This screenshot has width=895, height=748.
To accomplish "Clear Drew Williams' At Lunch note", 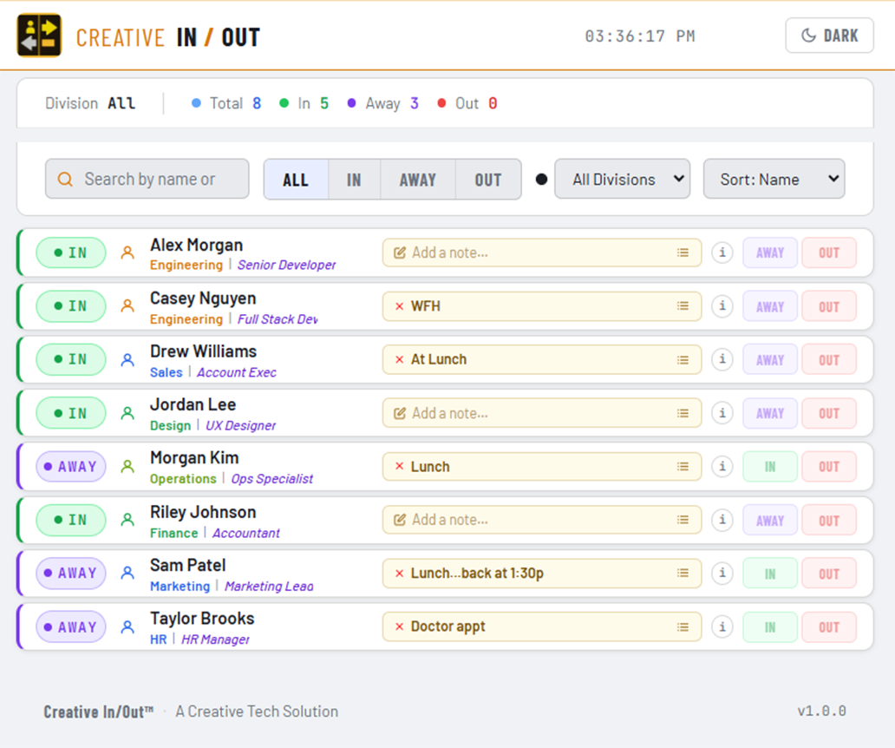I will tap(400, 360).
